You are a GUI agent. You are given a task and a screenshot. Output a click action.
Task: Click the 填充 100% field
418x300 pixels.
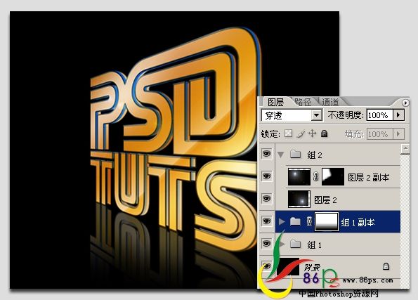tap(379, 134)
